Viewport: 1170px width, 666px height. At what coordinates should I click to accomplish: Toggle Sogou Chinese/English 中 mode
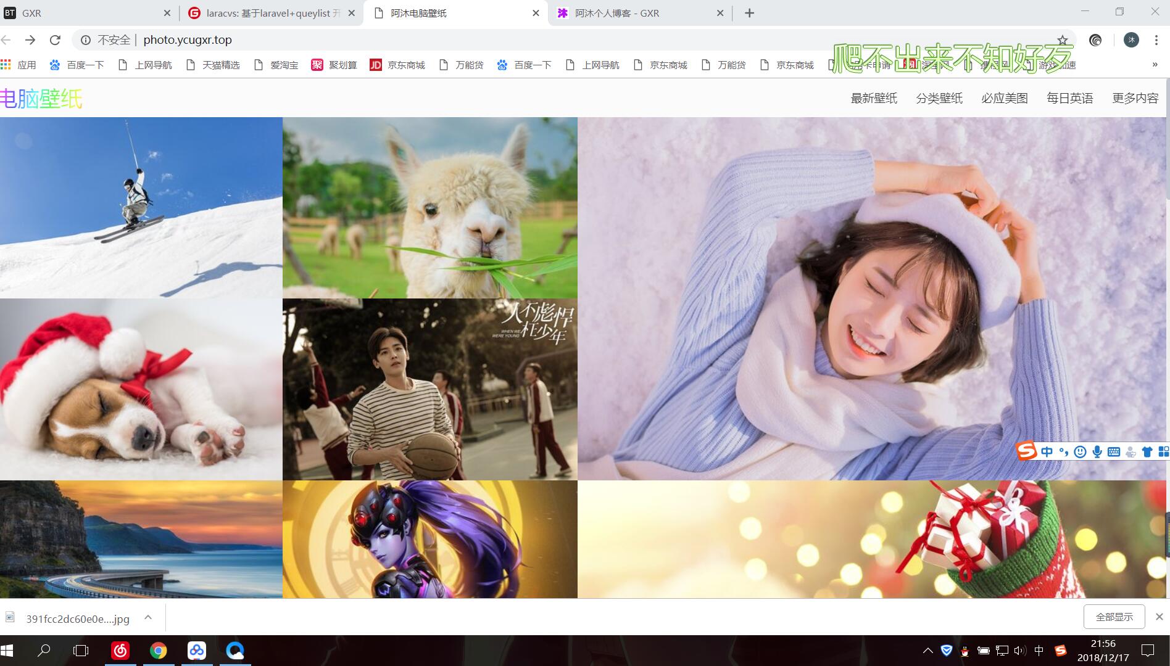click(x=1047, y=452)
